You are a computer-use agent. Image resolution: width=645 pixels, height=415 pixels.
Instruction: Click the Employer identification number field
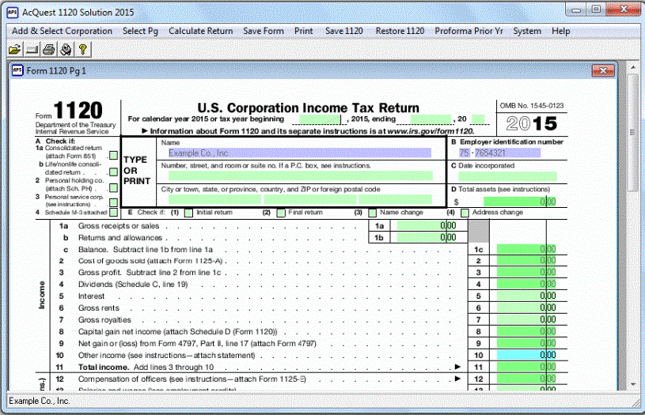point(499,153)
